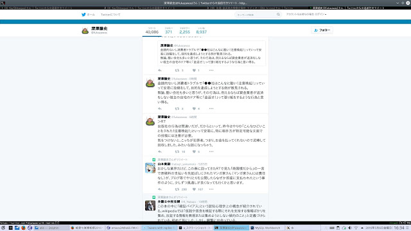Like the 8時間 ●●社 tweet
The height and width of the screenshot is (231, 411).
tap(194, 108)
